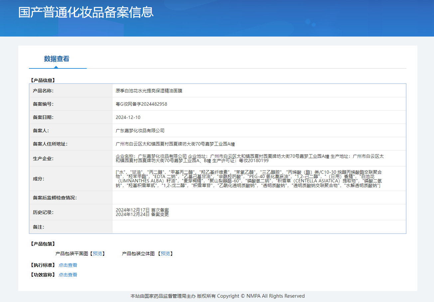
Task: Click the 国产普通化妆品备案信息 page title
Action: point(86,12)
